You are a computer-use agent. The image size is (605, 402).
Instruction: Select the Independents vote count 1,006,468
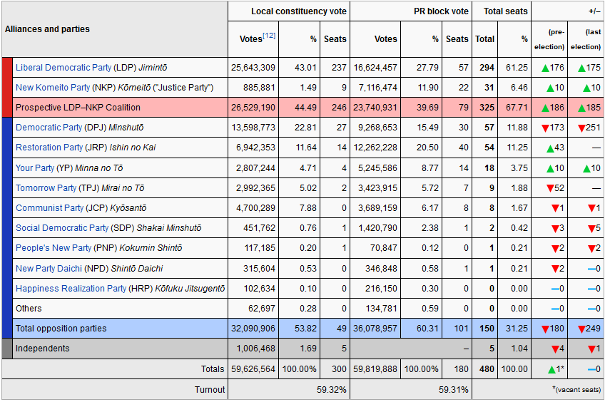point(255,349)
